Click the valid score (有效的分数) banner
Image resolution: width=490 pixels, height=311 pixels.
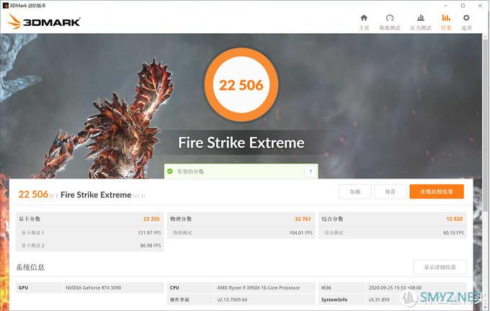pos(241,171)
